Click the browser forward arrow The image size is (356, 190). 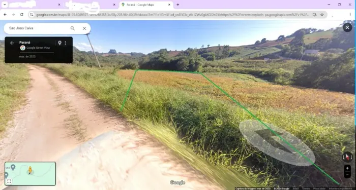[x=13, y=15]
